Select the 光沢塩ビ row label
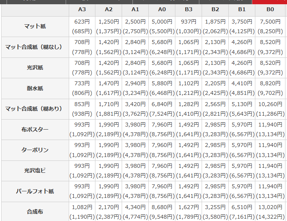The width and height of the screenshot is (287, 221). [35, 170]
